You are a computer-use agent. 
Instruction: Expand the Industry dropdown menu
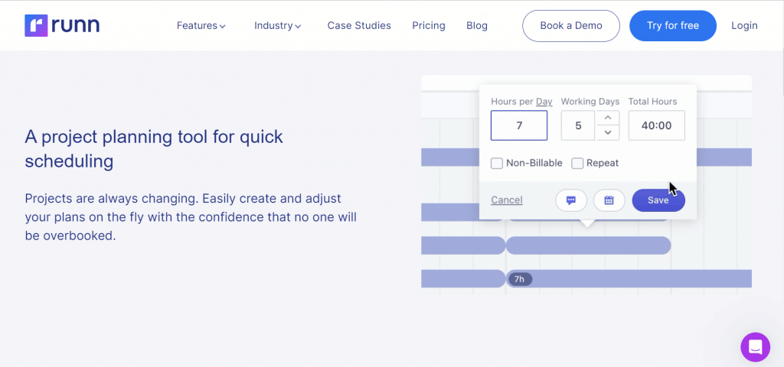point(277,25)
